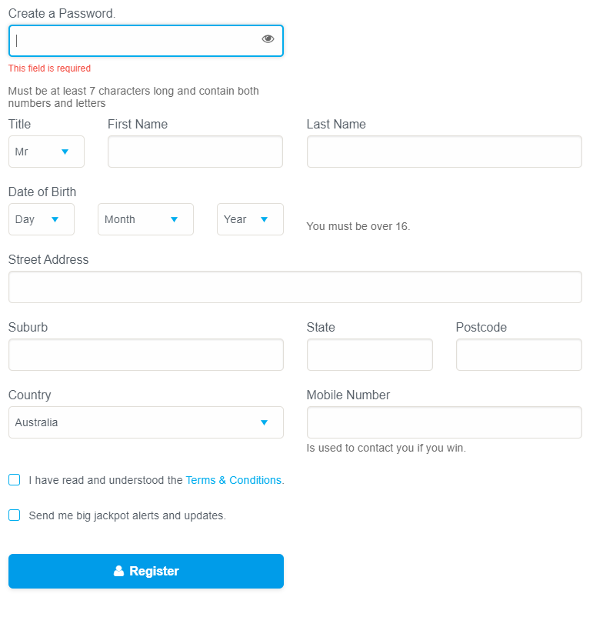Tick the Terms & Conditions checkbox
Image resolution: width=593 pixels, height=617 pixels.
(x=14, y=479)
